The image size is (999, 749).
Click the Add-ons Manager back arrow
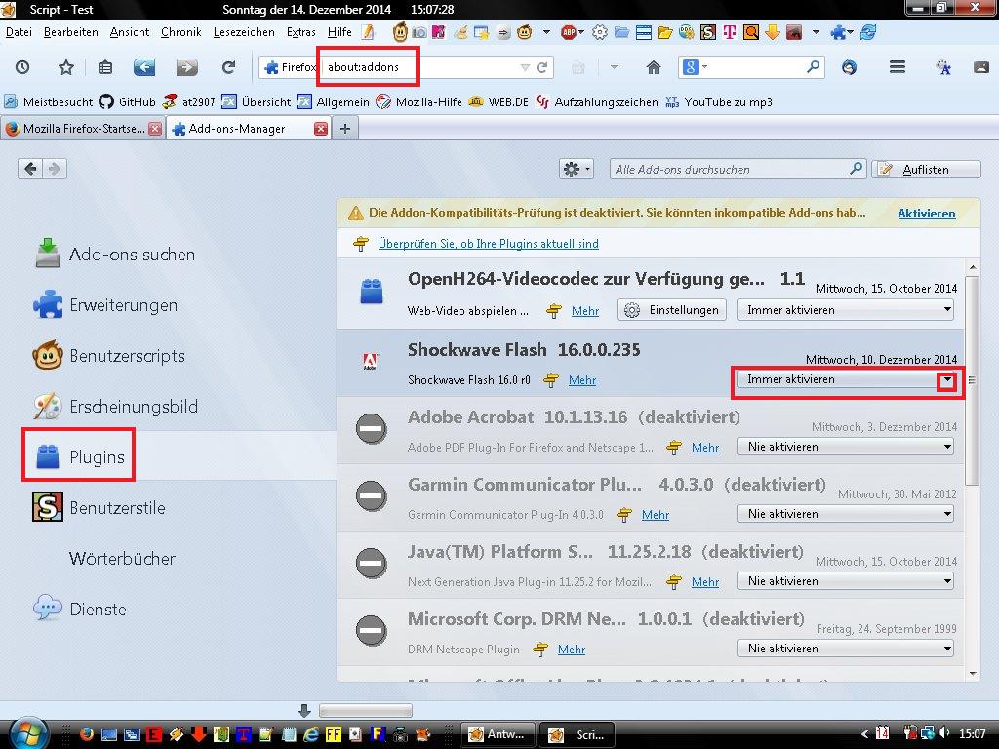30,168
